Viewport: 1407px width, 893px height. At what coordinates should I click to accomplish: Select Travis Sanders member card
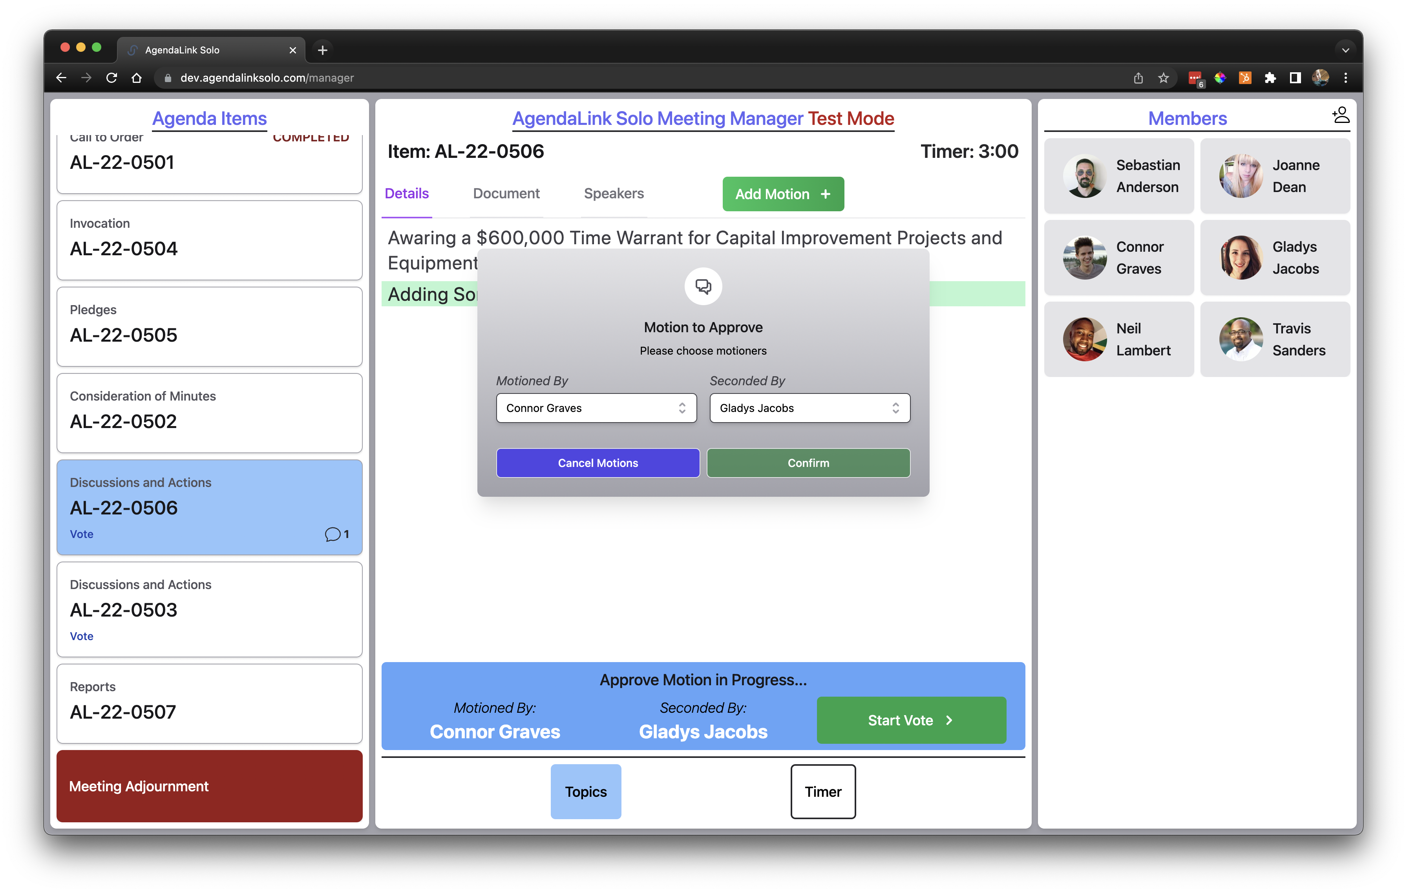(1275, 339)
